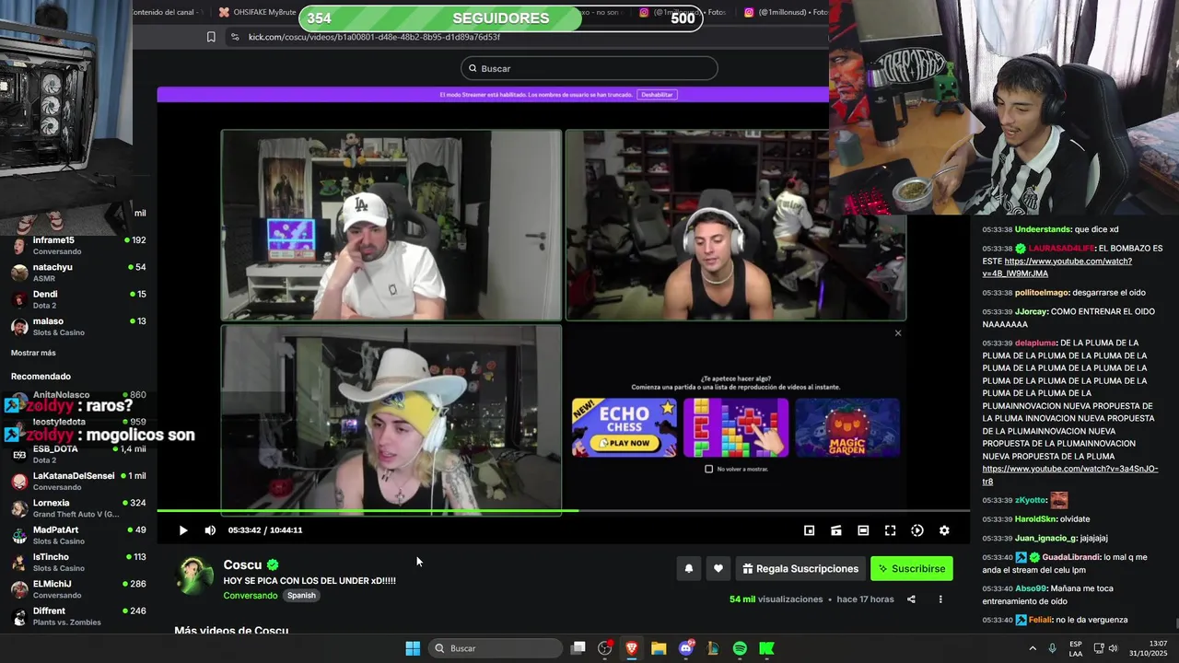Screen dimensions: 1179x663
Task: Open MadPatArt recommended channel
Action: 78,535
